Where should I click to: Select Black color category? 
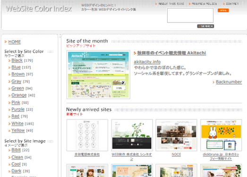[17, 60]
